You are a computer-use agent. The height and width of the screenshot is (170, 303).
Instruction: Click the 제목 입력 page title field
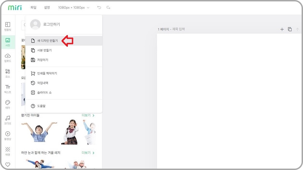click(x=178, y=29)
